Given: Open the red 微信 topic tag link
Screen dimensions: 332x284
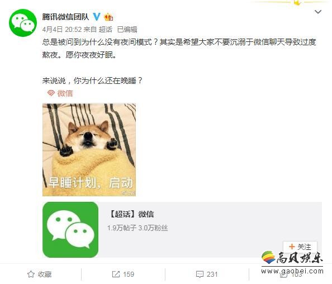Looking at the screenshot, I should coord(65,93).
